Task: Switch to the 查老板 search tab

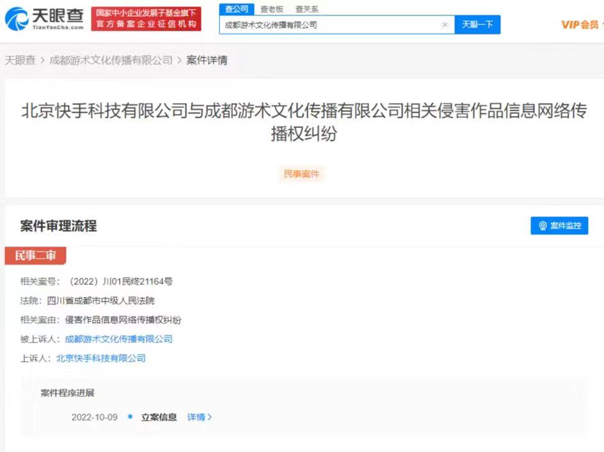Action: 272,9
